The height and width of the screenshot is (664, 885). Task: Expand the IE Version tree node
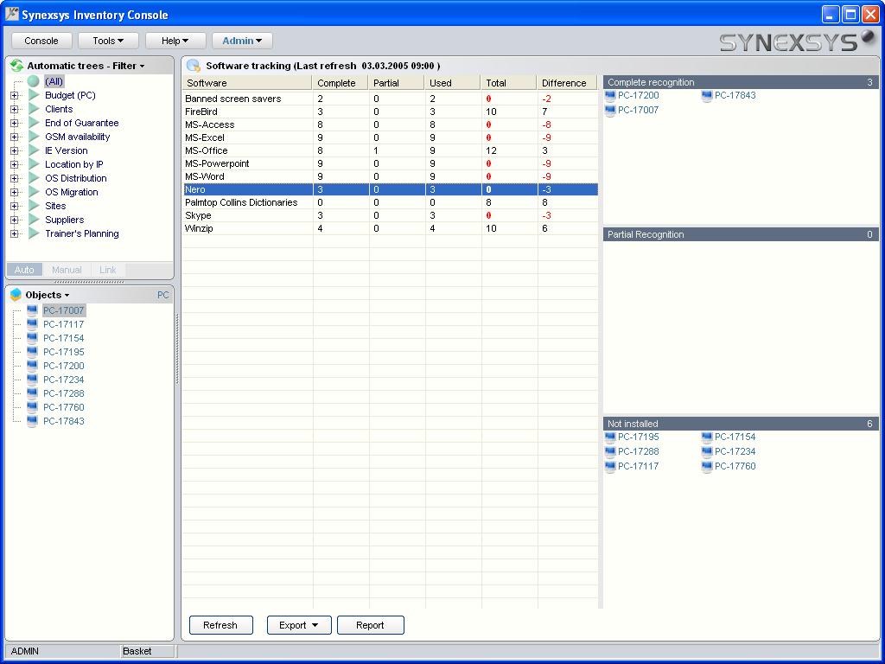[14, 150]
